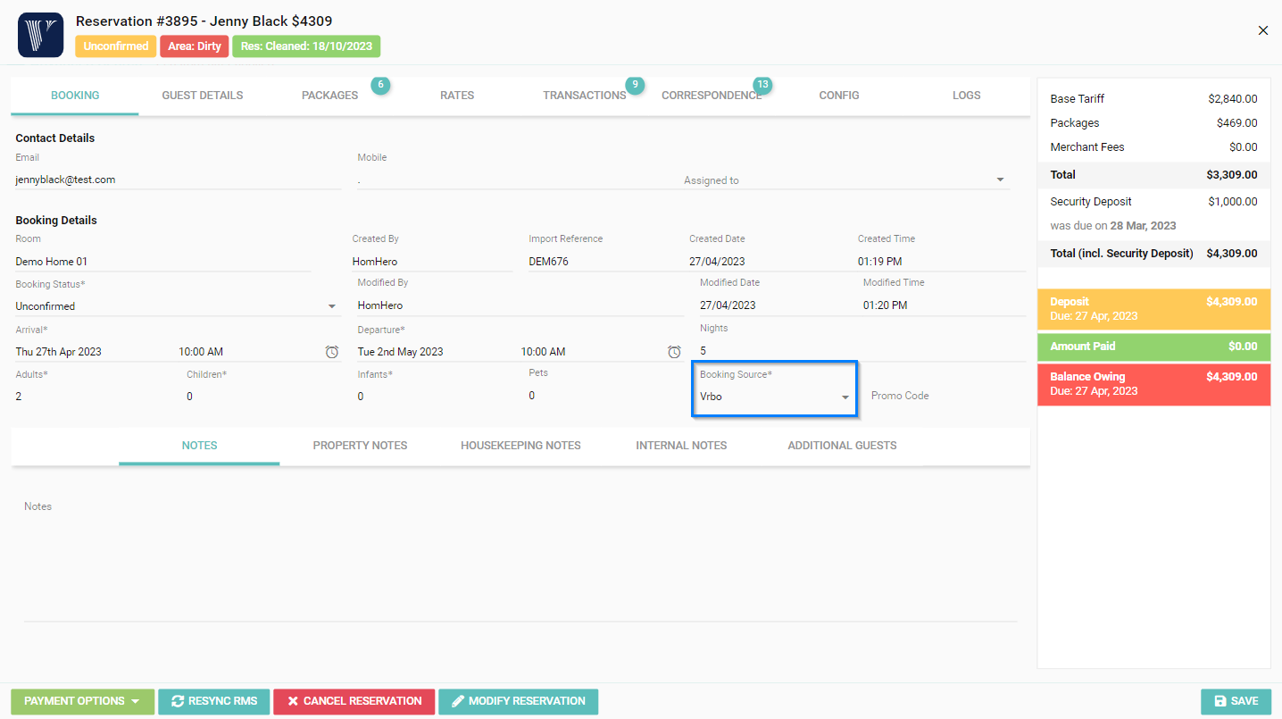Click the departure time clock icon
The height and width of the screenshot is (719, 1282).
(x=674, y=352)
